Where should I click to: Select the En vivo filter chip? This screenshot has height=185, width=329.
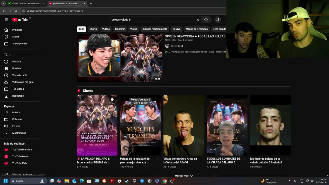(176, 29)
